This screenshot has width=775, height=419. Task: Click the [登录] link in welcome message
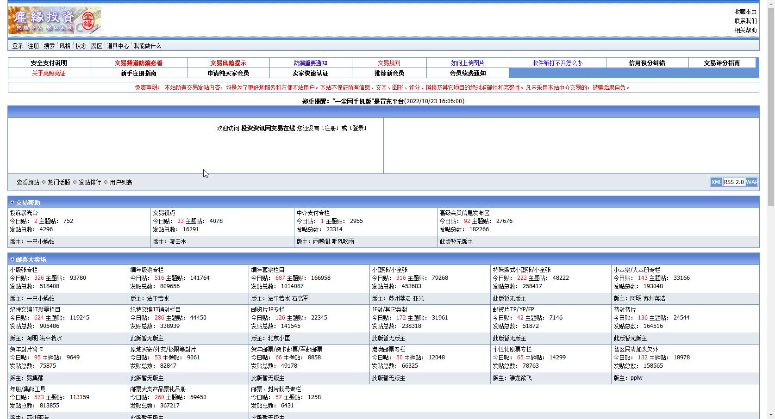(357, 128)
